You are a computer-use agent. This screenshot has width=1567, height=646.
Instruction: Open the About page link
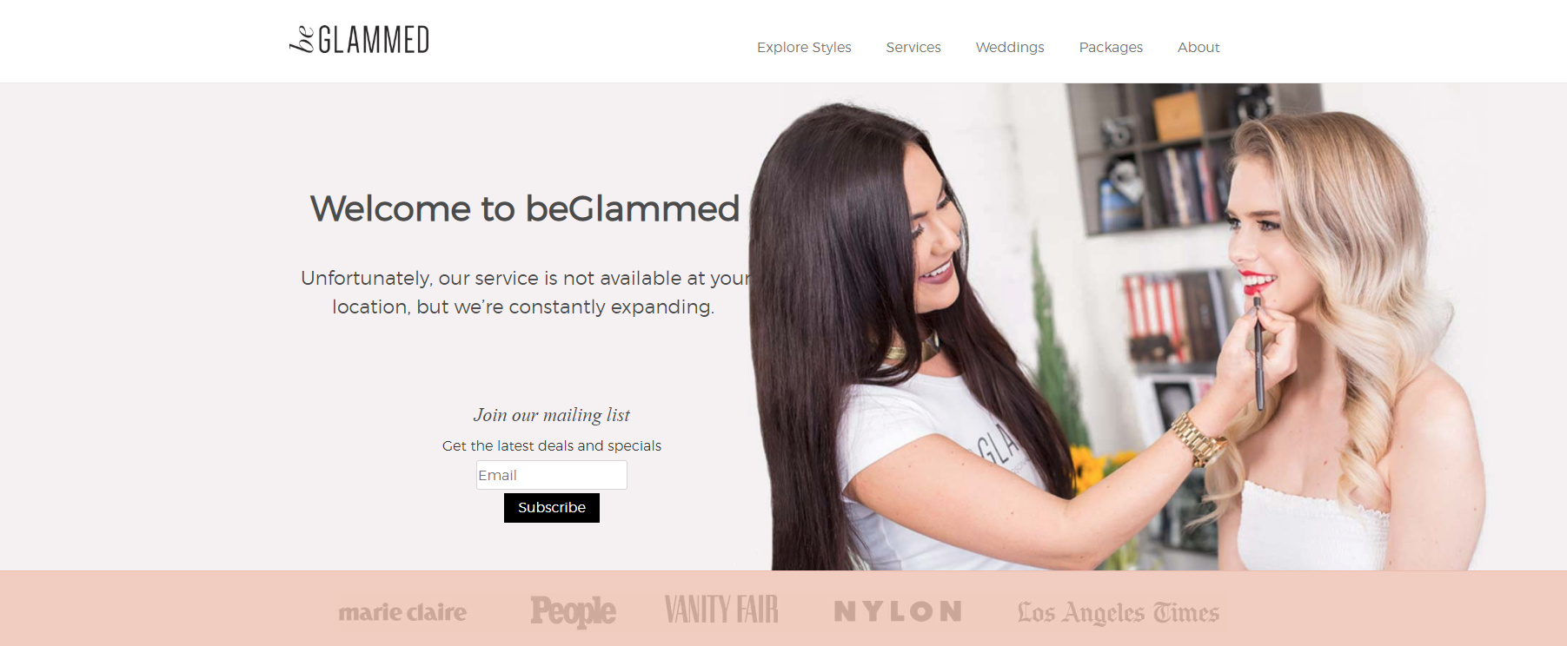click(x=1198, y=47)
